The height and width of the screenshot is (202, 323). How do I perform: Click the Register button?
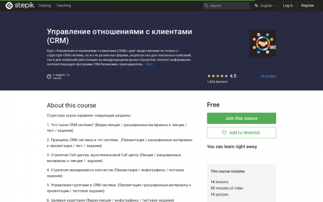[307, 5]
